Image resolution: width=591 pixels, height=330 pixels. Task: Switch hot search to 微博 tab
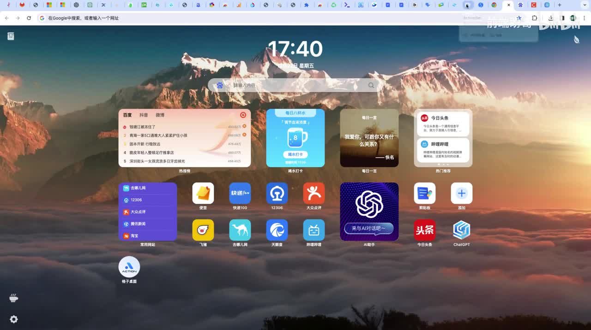click(x=160, y=115)
